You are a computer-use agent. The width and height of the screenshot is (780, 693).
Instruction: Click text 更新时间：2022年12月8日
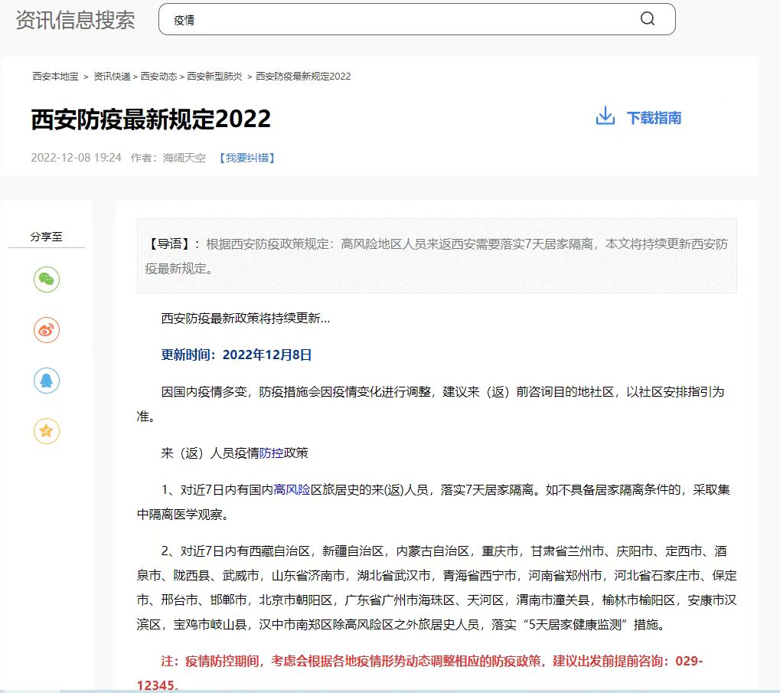[x=237, y=355]
